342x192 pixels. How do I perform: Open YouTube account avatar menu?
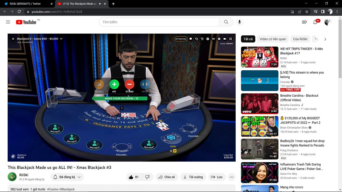[328, 22]
